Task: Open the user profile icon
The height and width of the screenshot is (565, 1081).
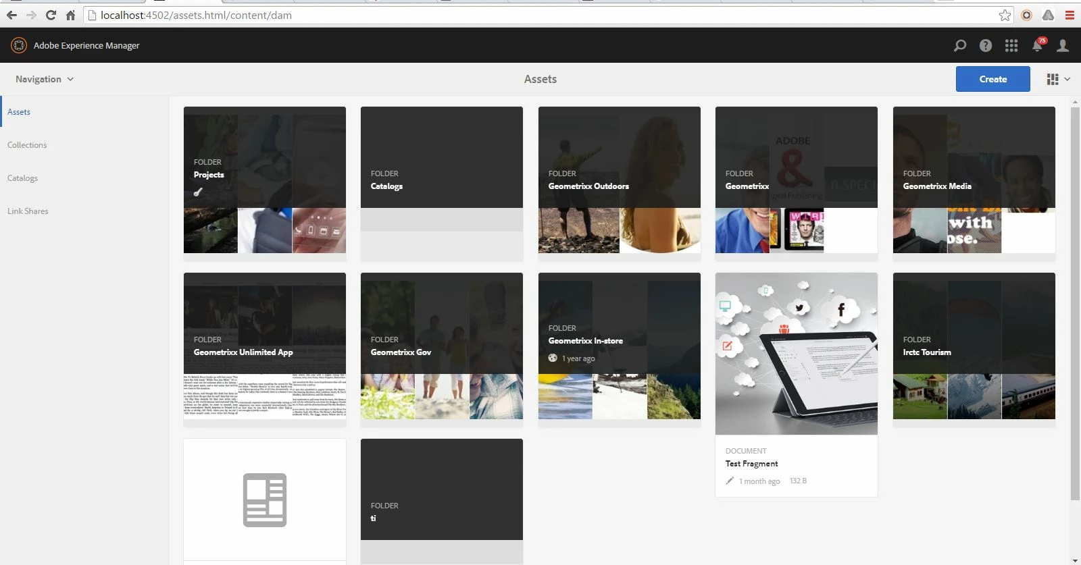Action: coord(1063,45)
